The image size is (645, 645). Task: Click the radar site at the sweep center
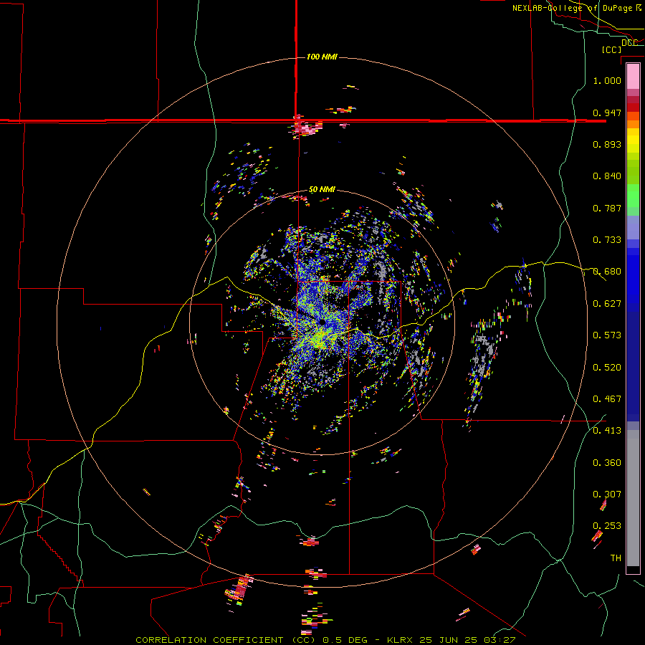click(x=322, y=322)
